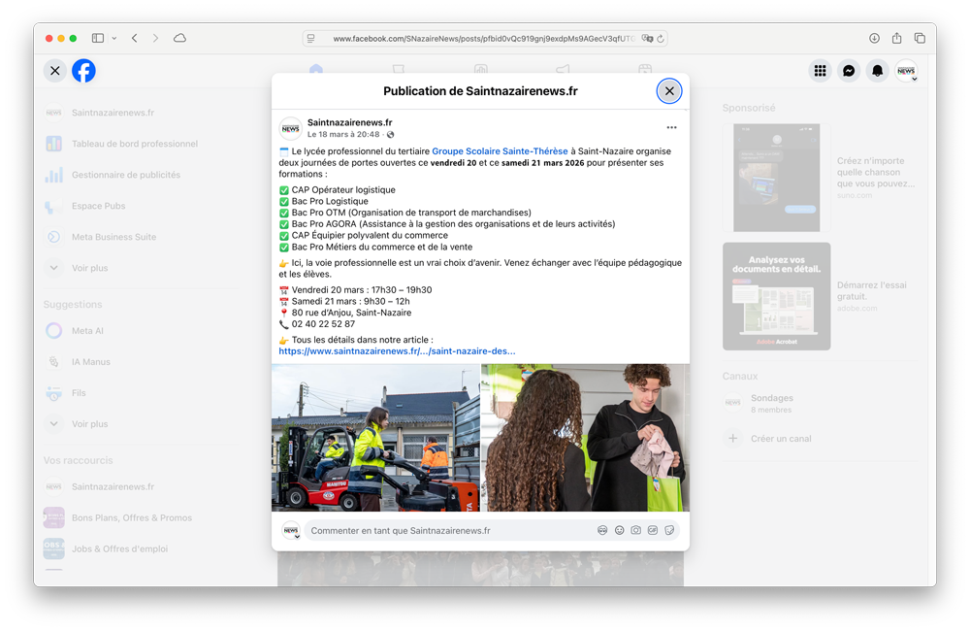The width and height of the screenshot is (970, 631).
Task: Add a sticker to the comment
Action: point(669,531)
